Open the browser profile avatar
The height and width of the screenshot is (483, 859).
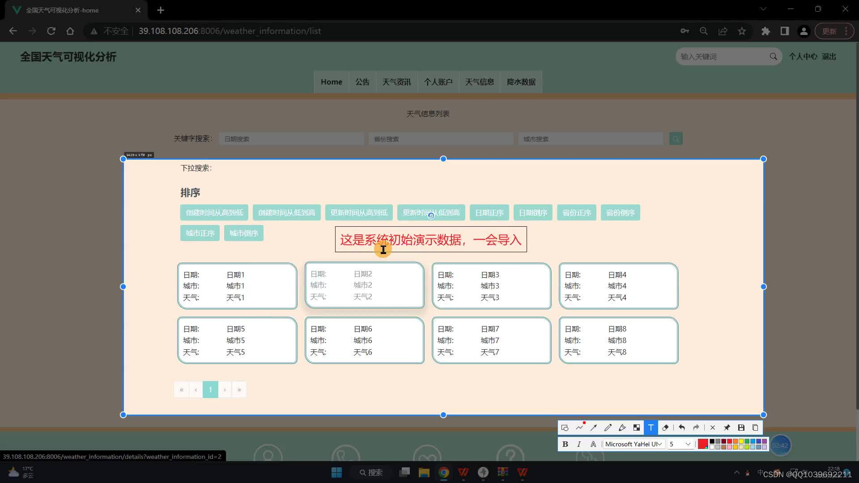point(804,31)
